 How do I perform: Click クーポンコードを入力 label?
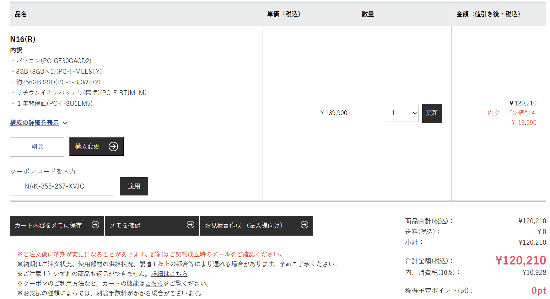click(x=43, y=171)
